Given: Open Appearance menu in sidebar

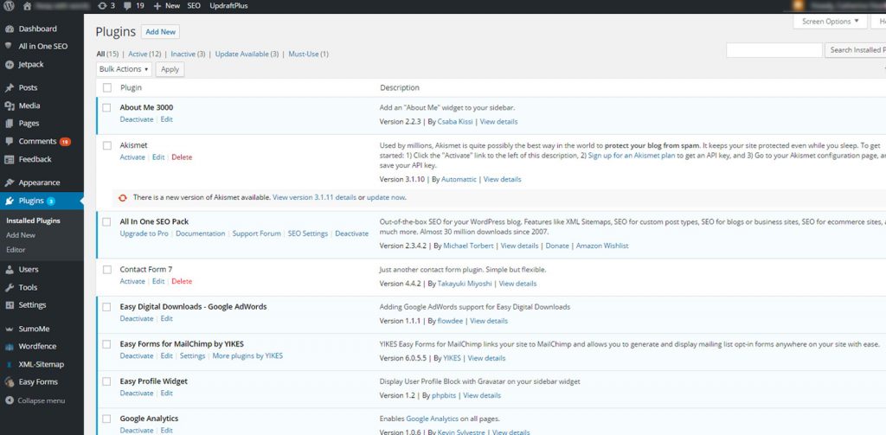Looking at the screenshot, I should pyautogui.click(x=39, y=182).
